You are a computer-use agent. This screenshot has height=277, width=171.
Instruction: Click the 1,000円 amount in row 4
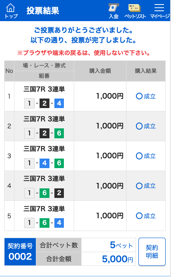pyautogui.click(x=110, y=186)
